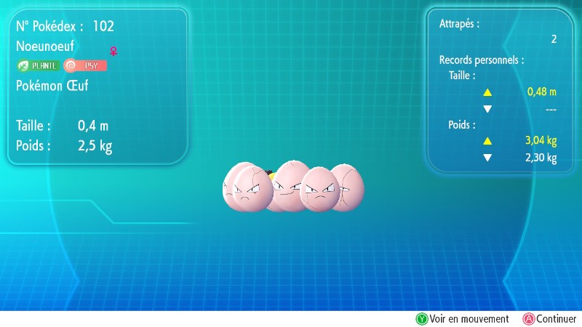Click the Continuer label
This screenshot has height=327, width=582.
[557, 318]
